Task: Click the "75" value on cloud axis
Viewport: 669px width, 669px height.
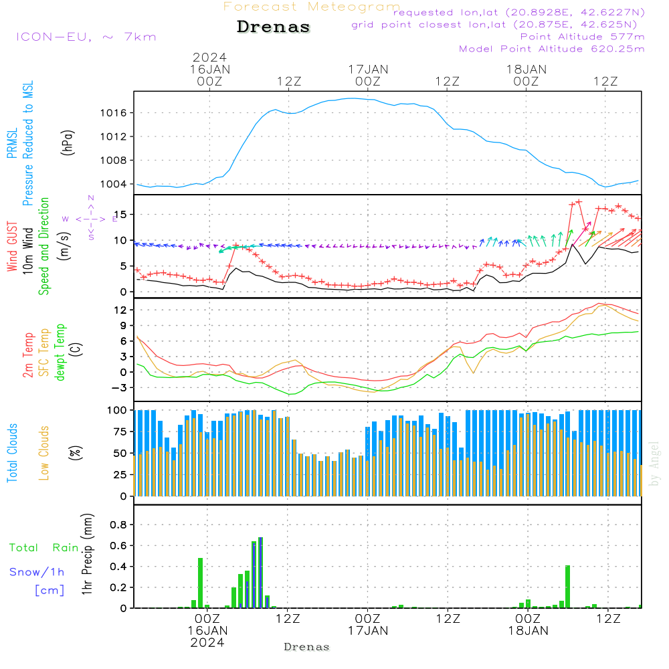Action: coord(120,432)
